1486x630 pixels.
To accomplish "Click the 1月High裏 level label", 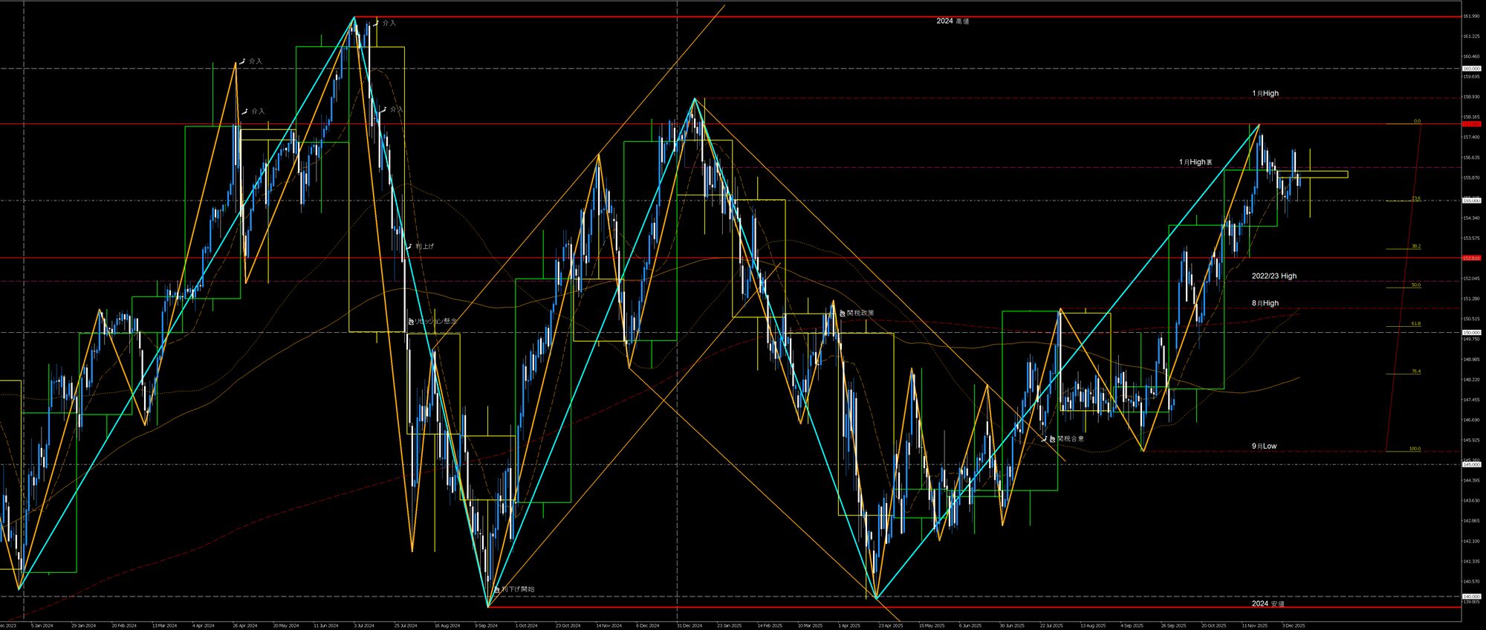I will click(x=1195, y=162).
